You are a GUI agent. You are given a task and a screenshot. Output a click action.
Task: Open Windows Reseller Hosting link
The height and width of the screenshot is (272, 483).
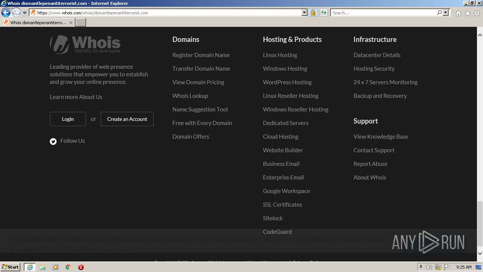pyautogui.click(x=295, y=109)
